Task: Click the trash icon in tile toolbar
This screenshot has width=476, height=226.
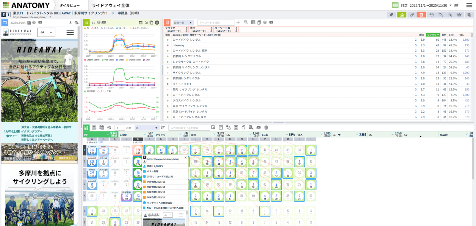Action: (266, 128)
